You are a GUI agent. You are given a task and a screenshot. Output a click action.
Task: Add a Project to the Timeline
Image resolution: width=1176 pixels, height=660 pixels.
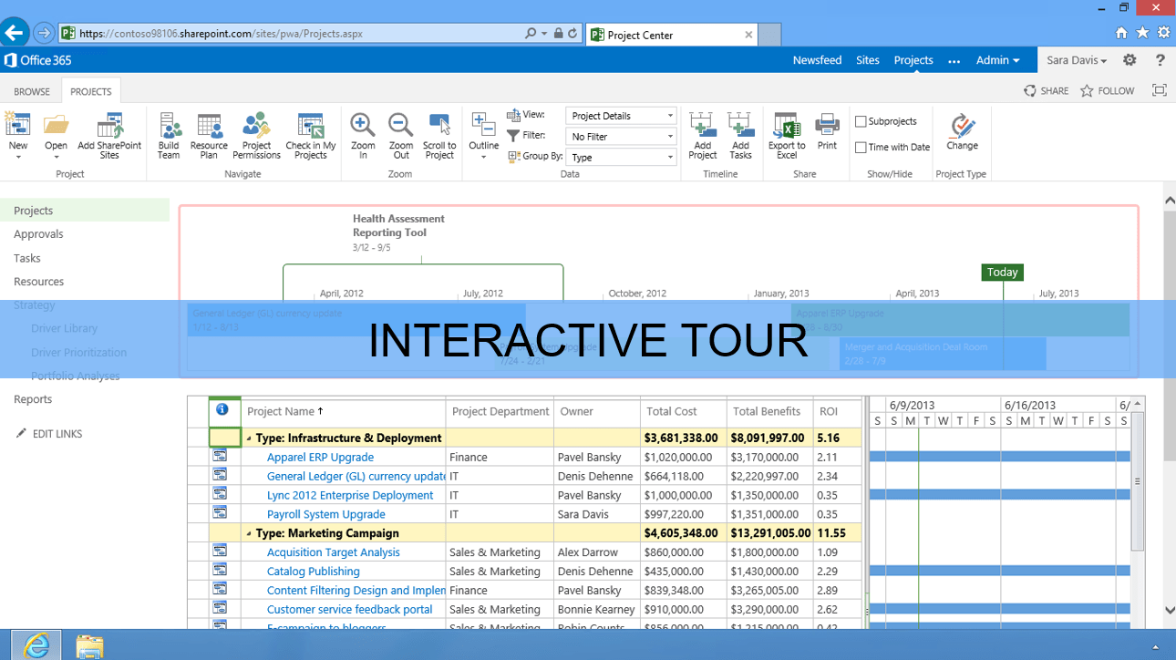coord(702,135)
